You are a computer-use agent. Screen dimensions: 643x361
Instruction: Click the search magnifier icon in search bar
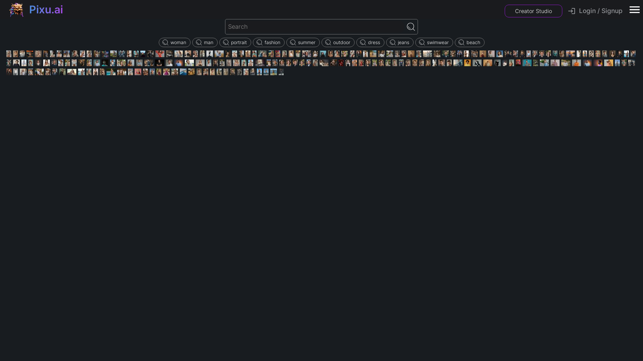pyautogui.click(x=411, y=26)
